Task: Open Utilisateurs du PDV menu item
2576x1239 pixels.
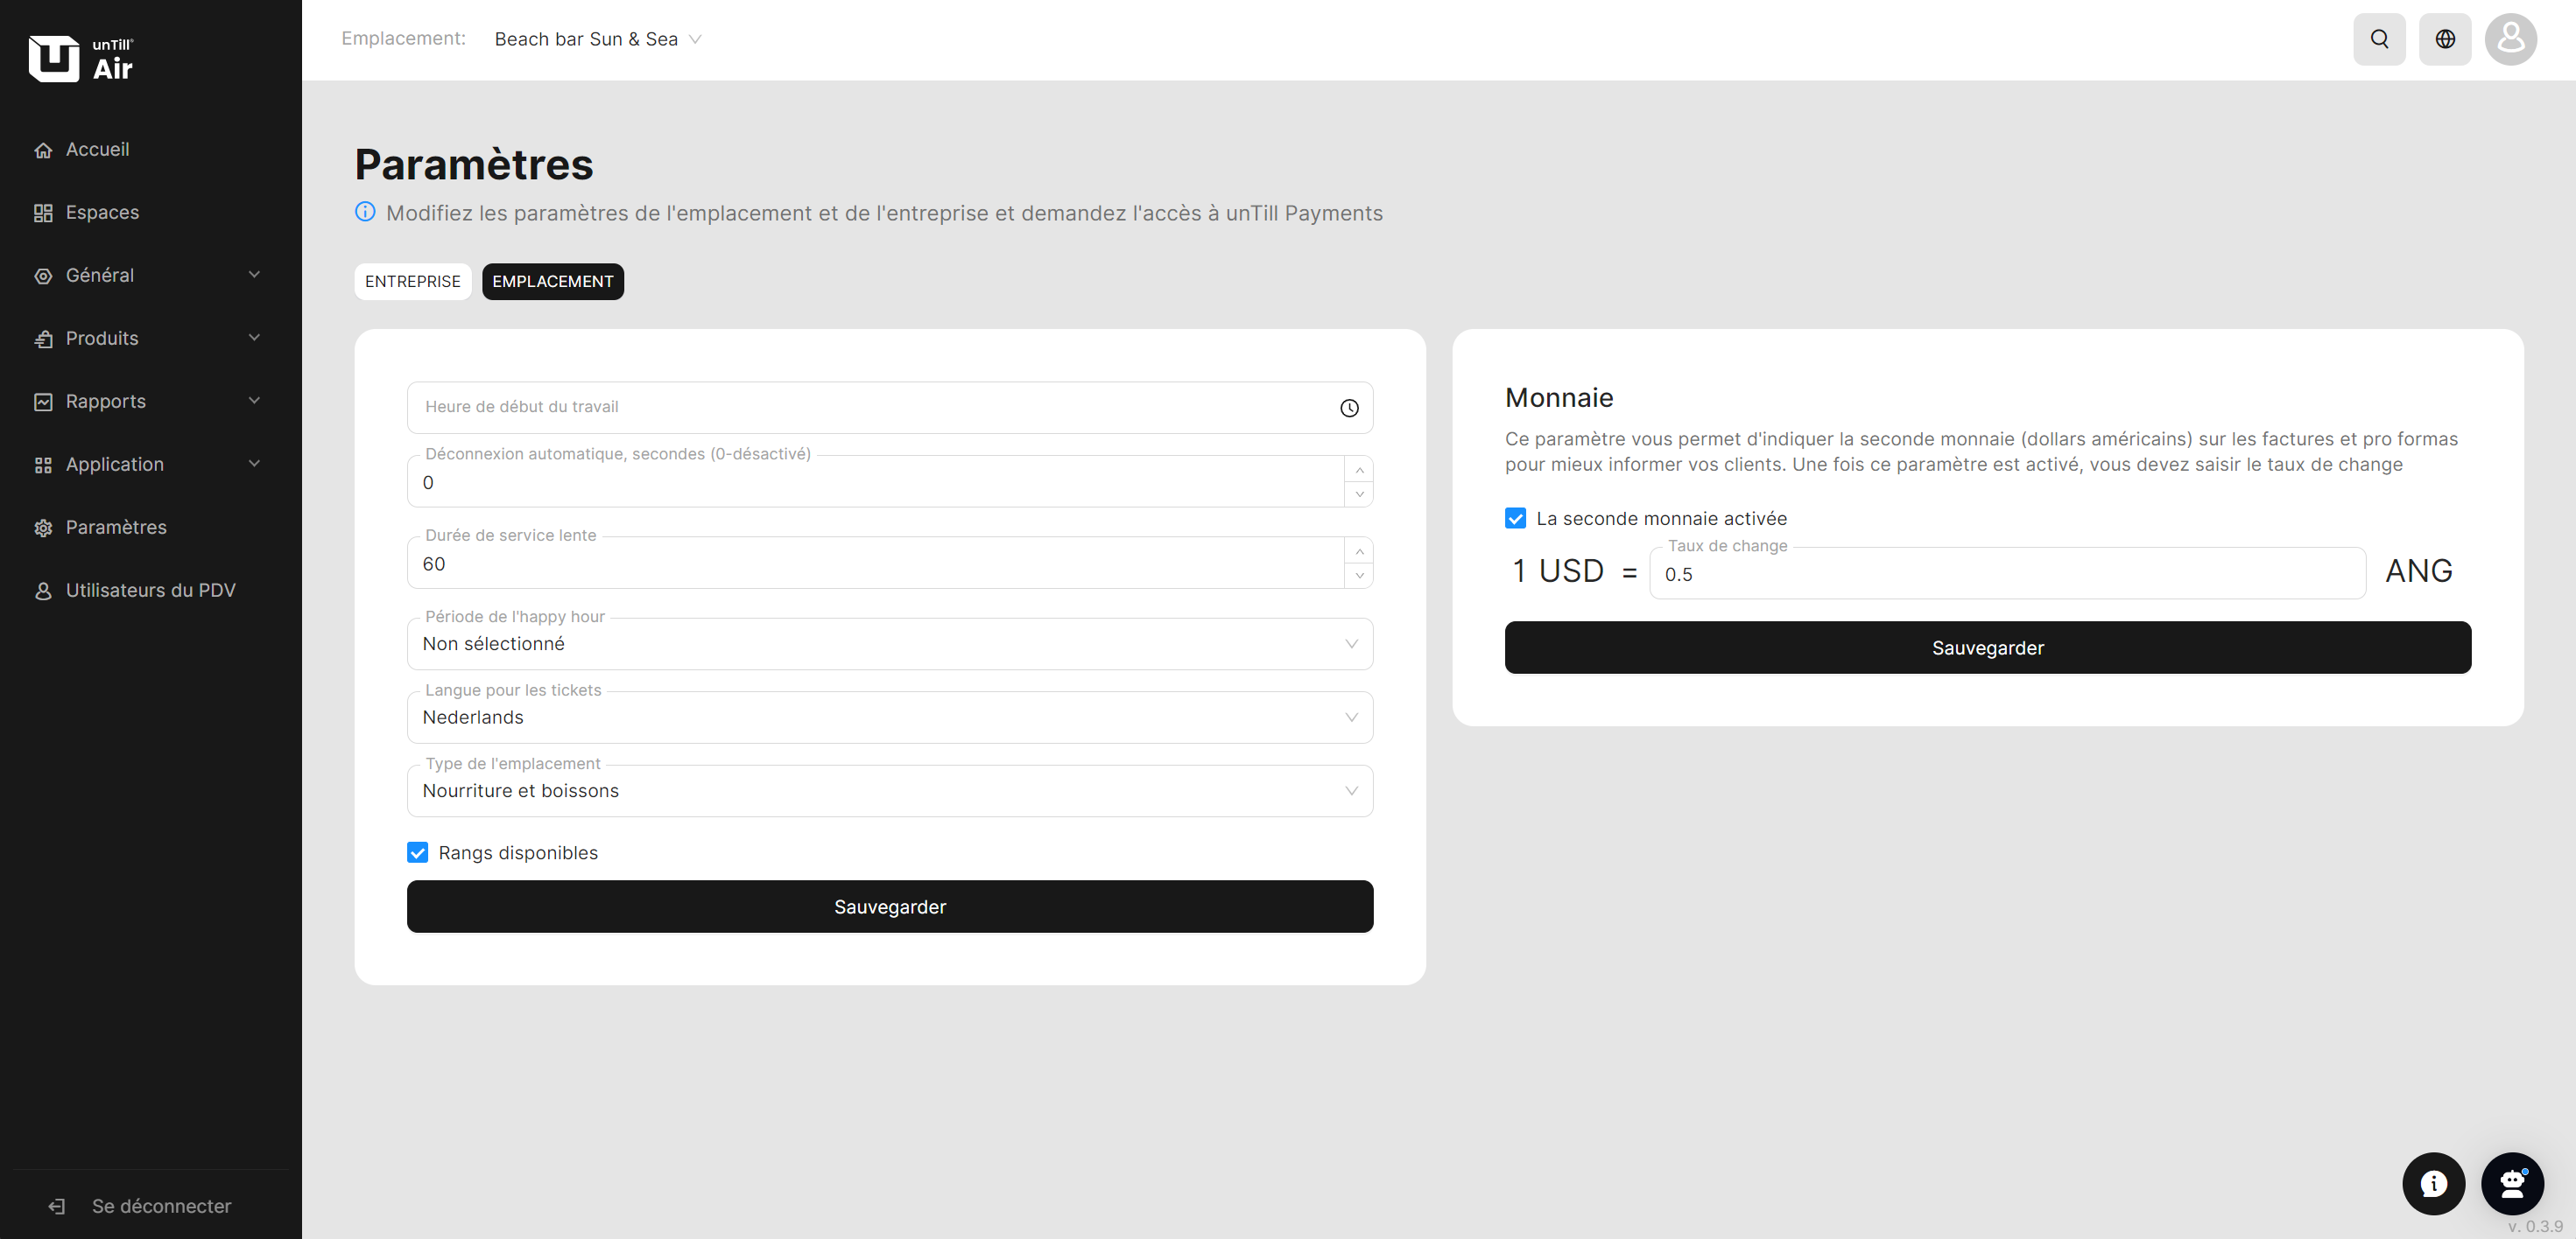Action: point(150,591)
